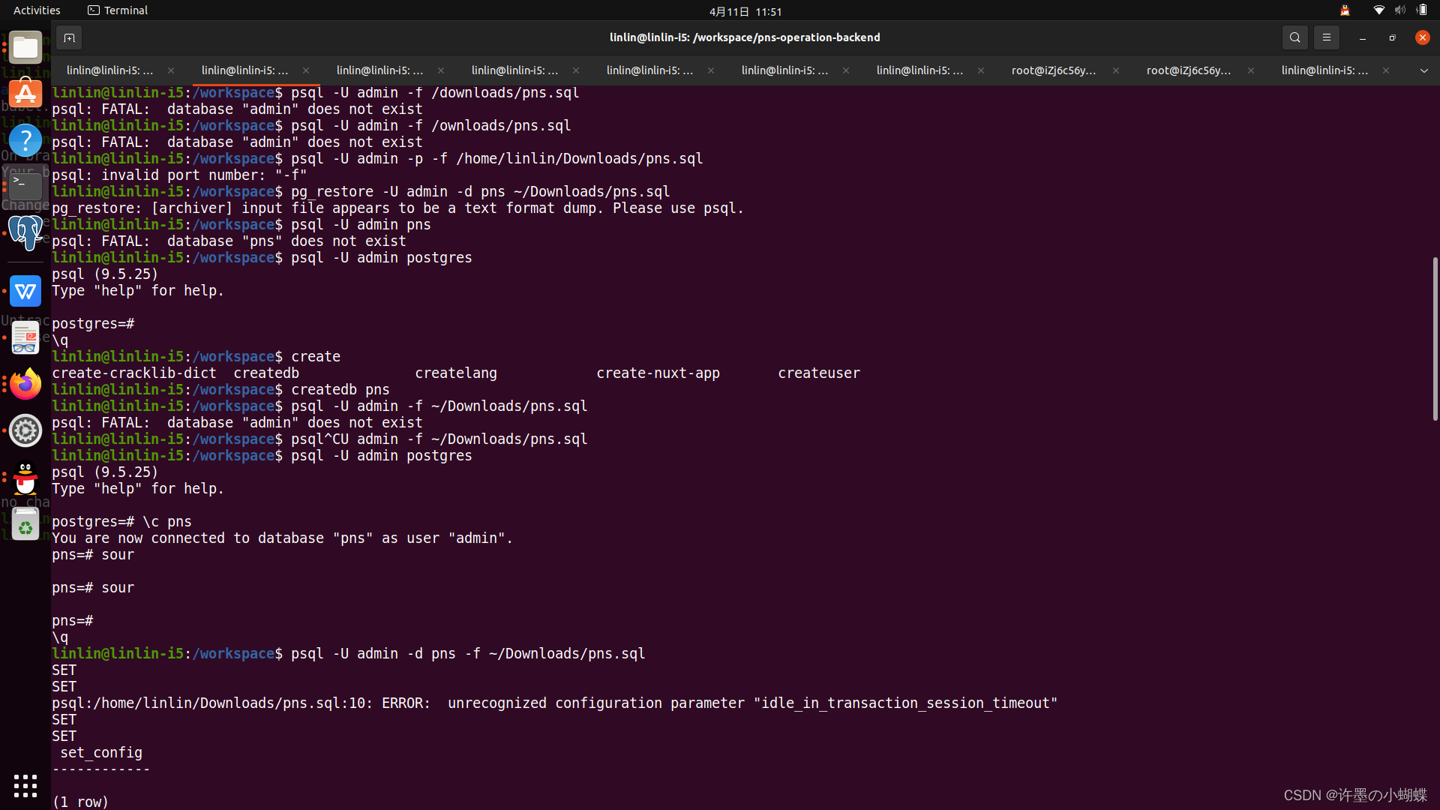
Task: Expand the tab list dropdown arrow
Action: pos(1423,70)
